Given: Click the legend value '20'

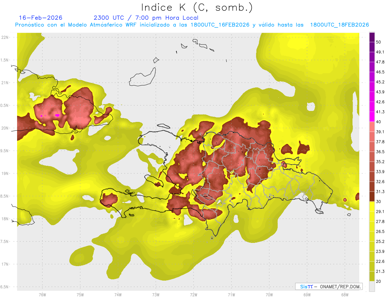Looking at the screenshot, I should pyautogui.click(x=379, y=281).
